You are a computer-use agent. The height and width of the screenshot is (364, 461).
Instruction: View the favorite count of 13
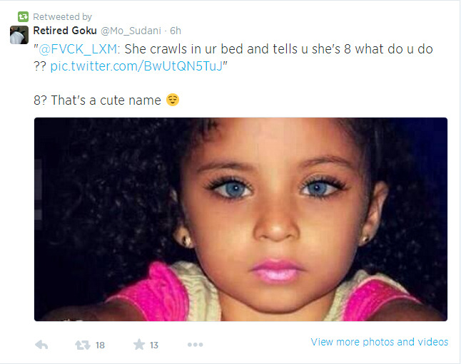(x=153, y=345)
